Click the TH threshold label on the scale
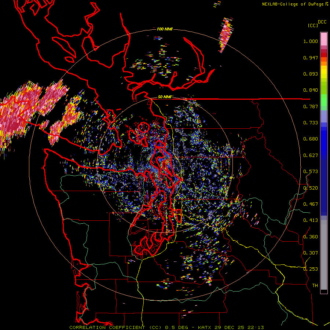This screenshot has height=330, width=330. coord(315,286)
